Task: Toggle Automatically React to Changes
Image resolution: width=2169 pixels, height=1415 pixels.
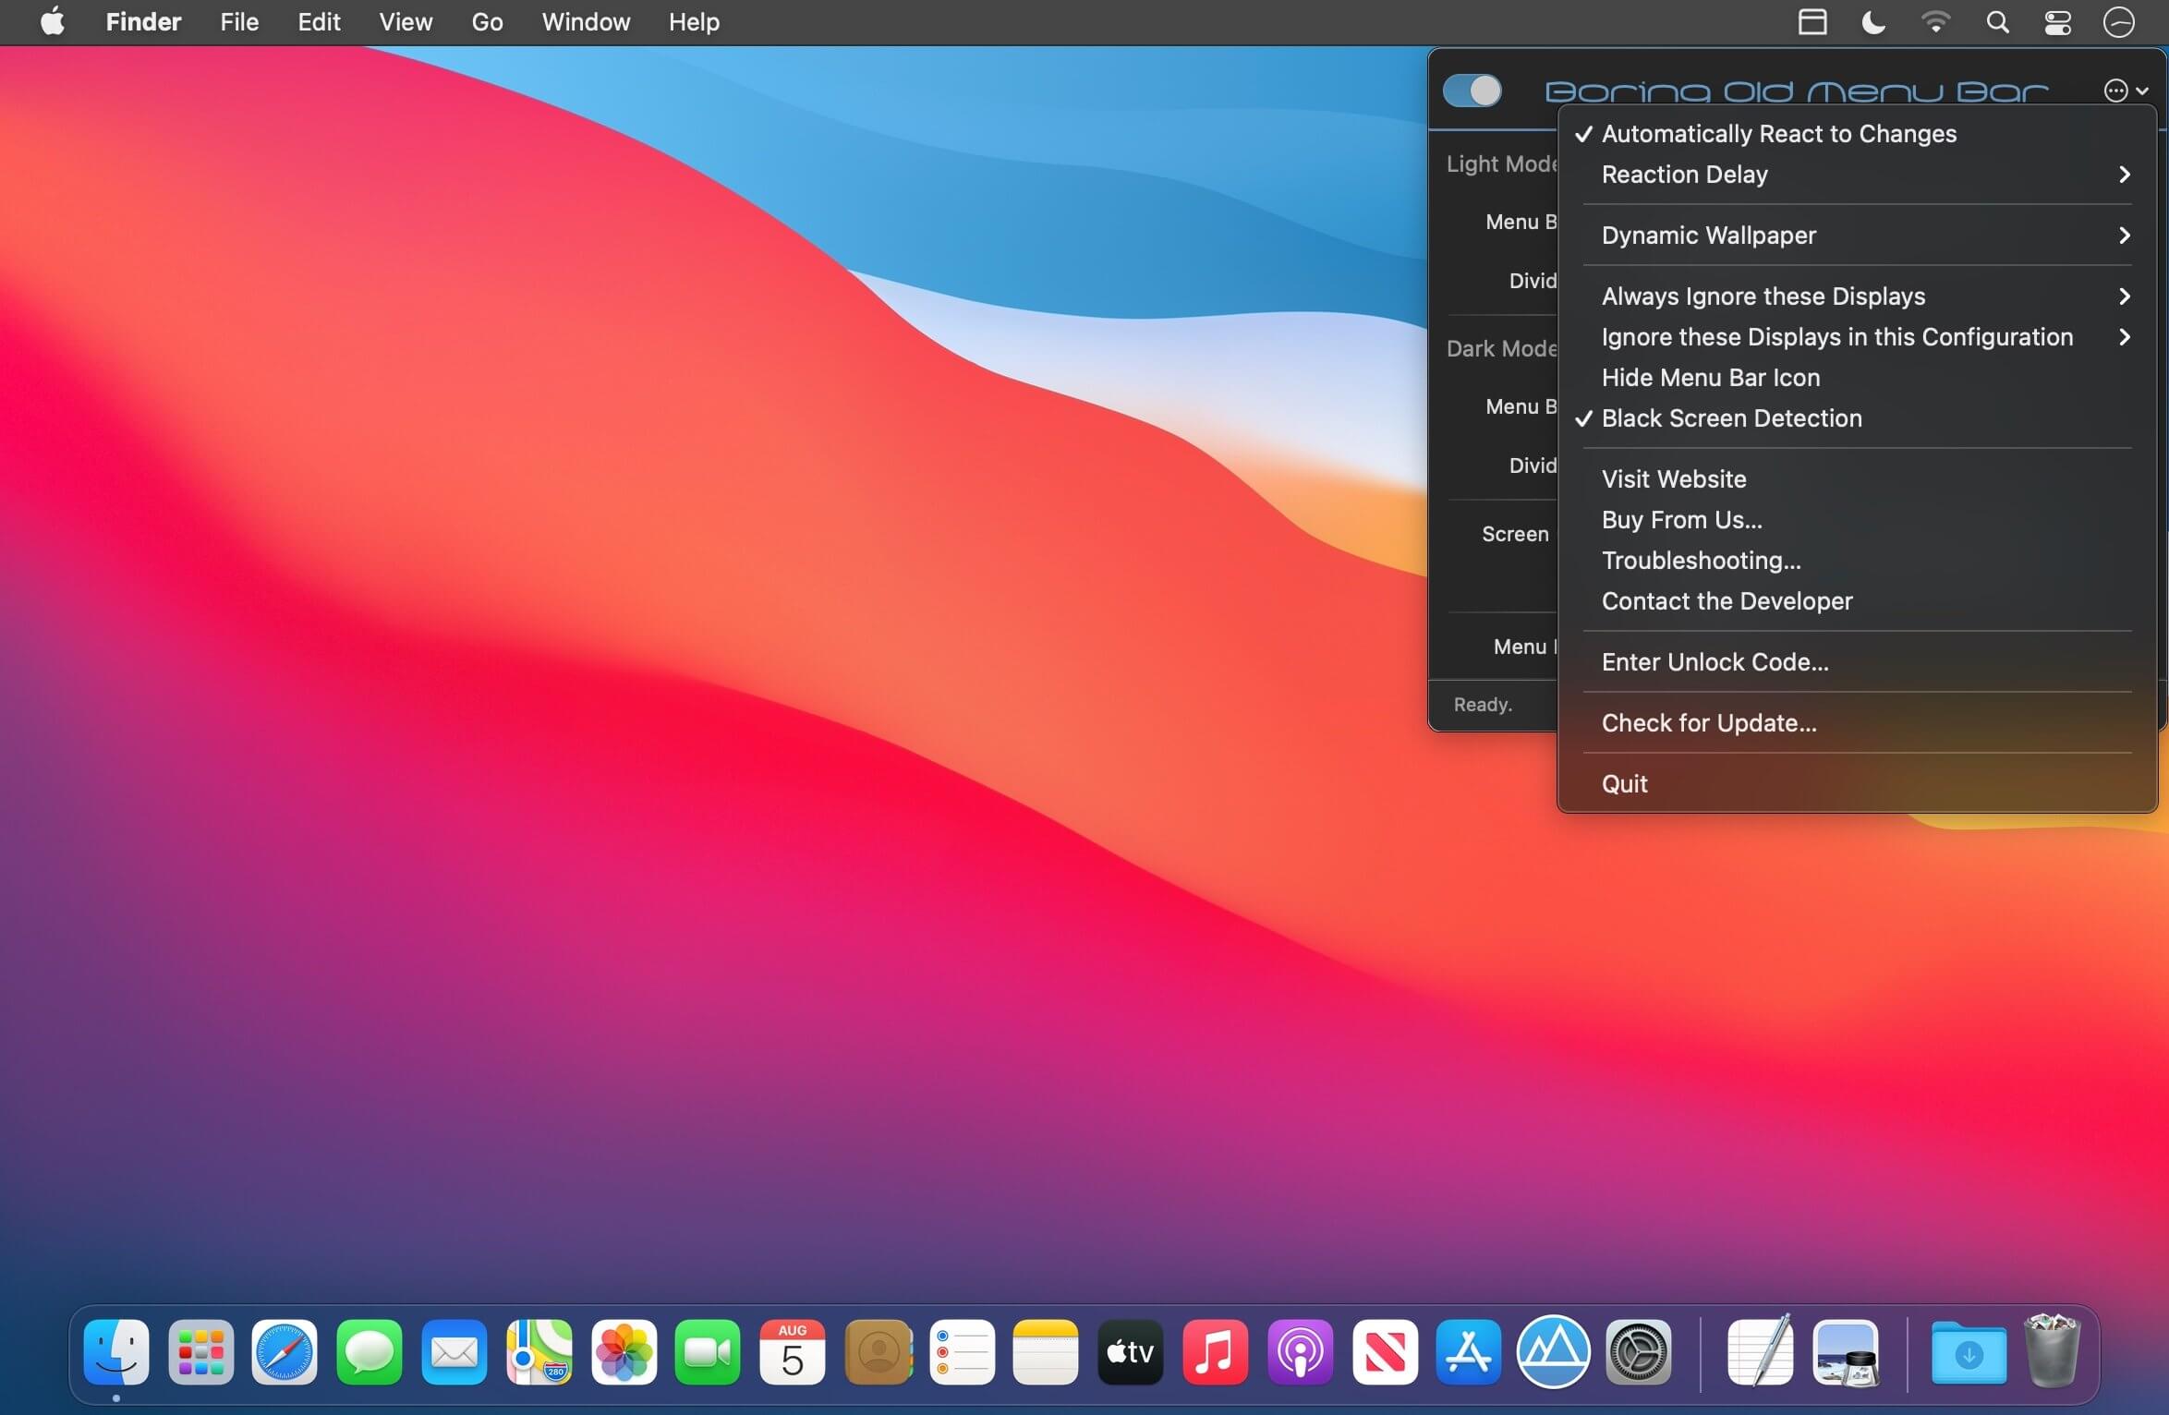Action: tap(1858, 134)
